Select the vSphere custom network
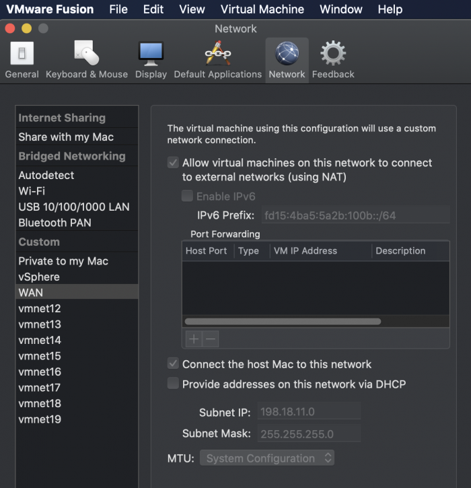This screenshot has width=471, height=488. pos(77,277)
